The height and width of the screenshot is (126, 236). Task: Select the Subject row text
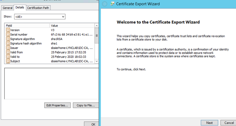pyautogui.click(x=15, y=61)
